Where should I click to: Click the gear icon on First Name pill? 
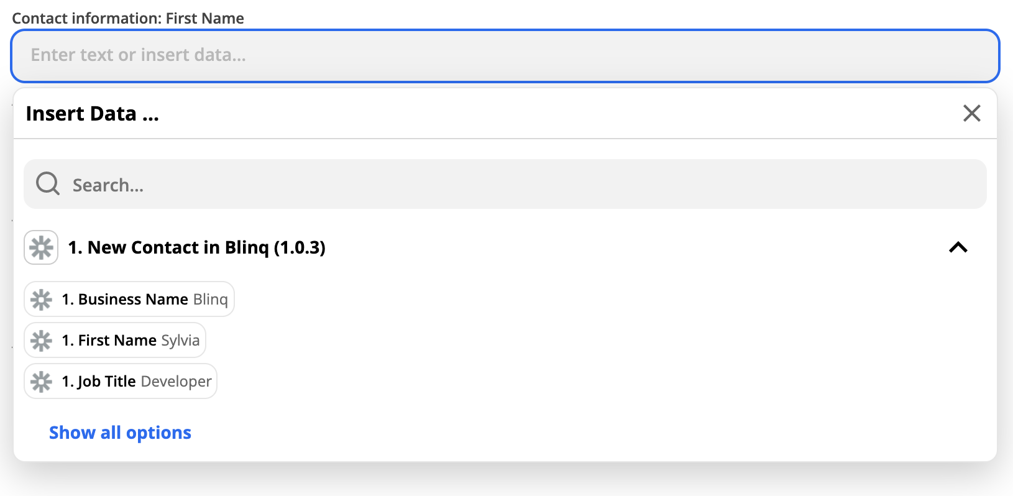42,341
